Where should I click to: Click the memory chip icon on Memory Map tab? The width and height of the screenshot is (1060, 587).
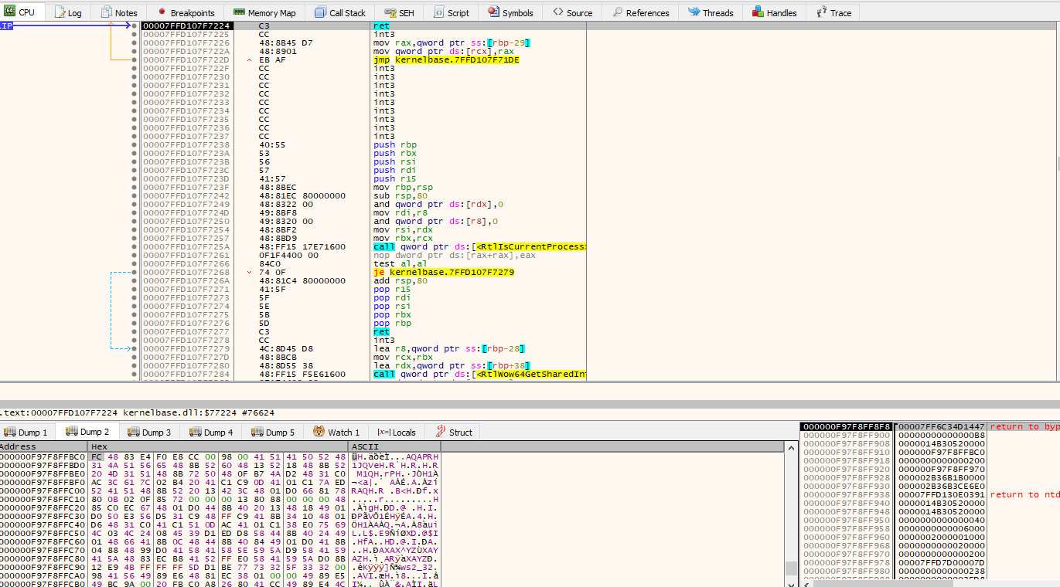coord(239,12)
